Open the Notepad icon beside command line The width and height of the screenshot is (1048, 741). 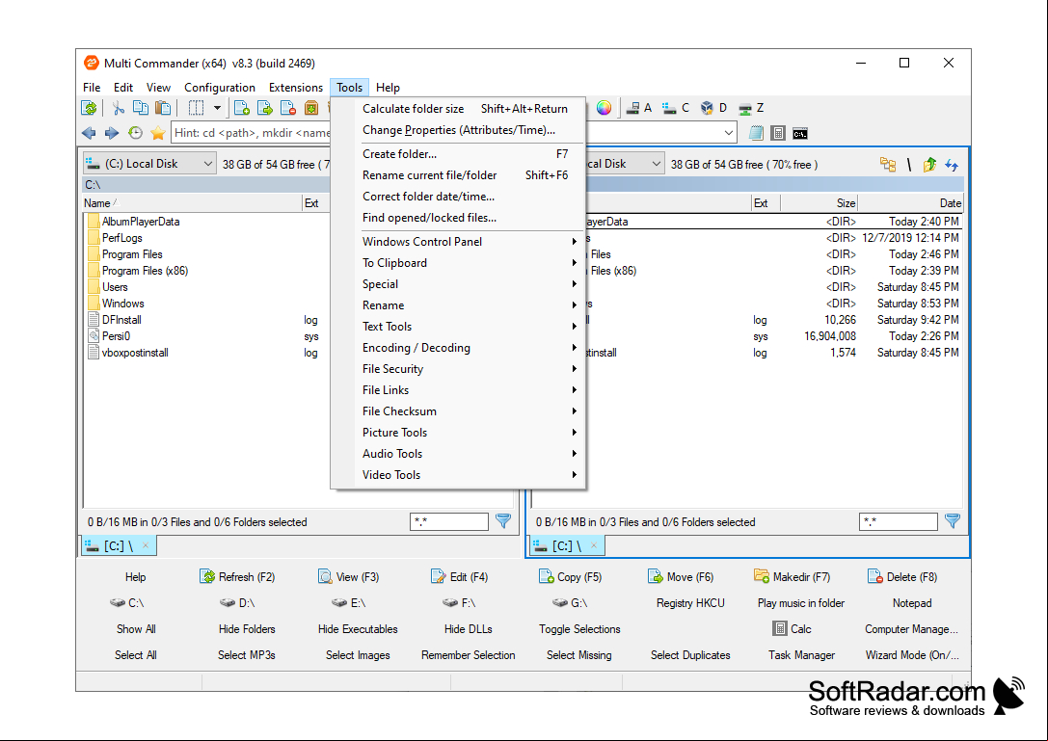[756, 133]
